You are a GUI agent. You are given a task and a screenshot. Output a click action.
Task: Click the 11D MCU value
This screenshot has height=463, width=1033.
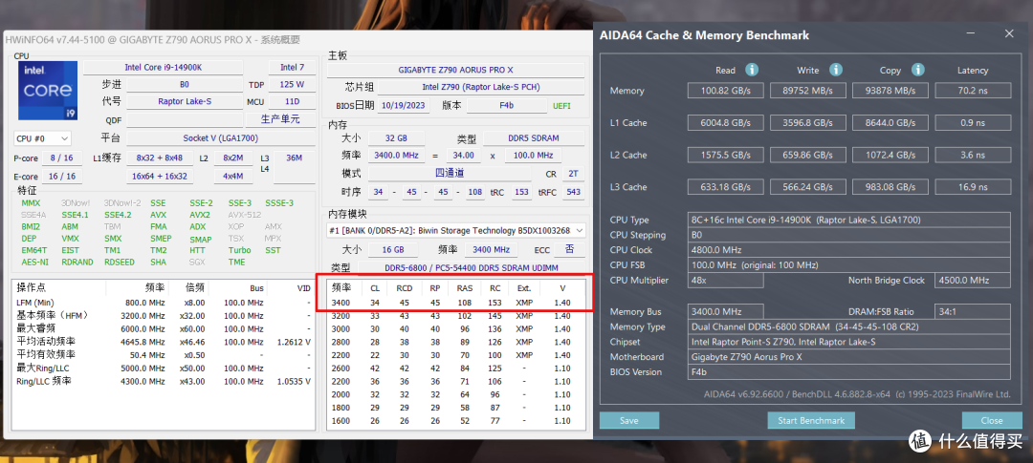(291, 102)
